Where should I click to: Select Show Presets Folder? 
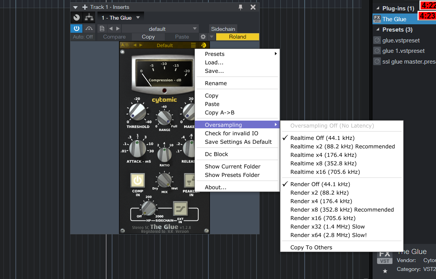tap(237, 175)
